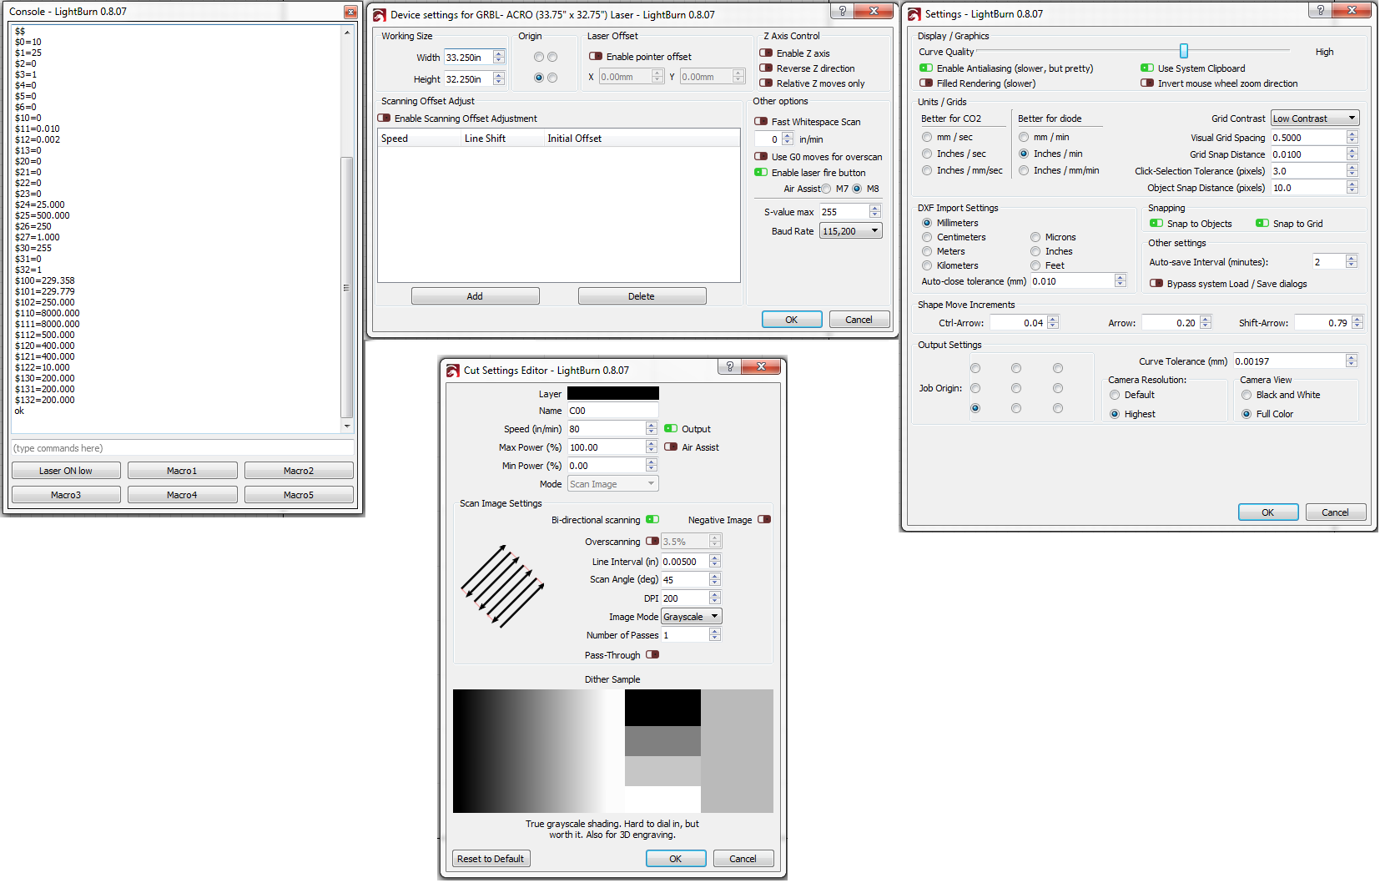Screen dimensions: 1380x883
Task: Choose Black and White camera view
Action: pyautogui.click(x=1247, y=395)
